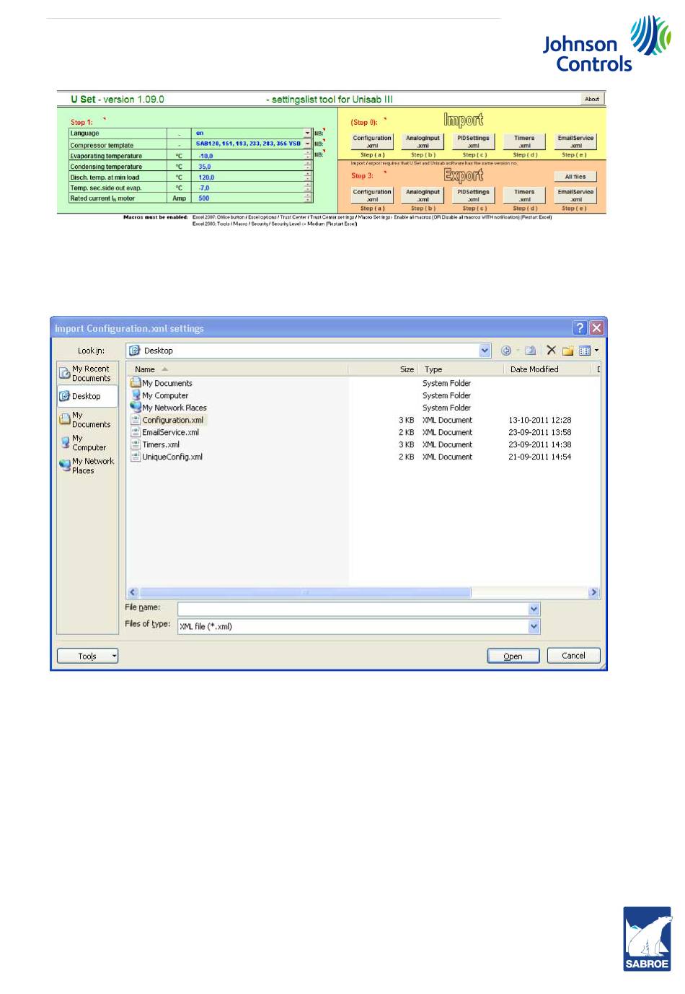Select My Computer in the places bar

click(x=86, y=443)
